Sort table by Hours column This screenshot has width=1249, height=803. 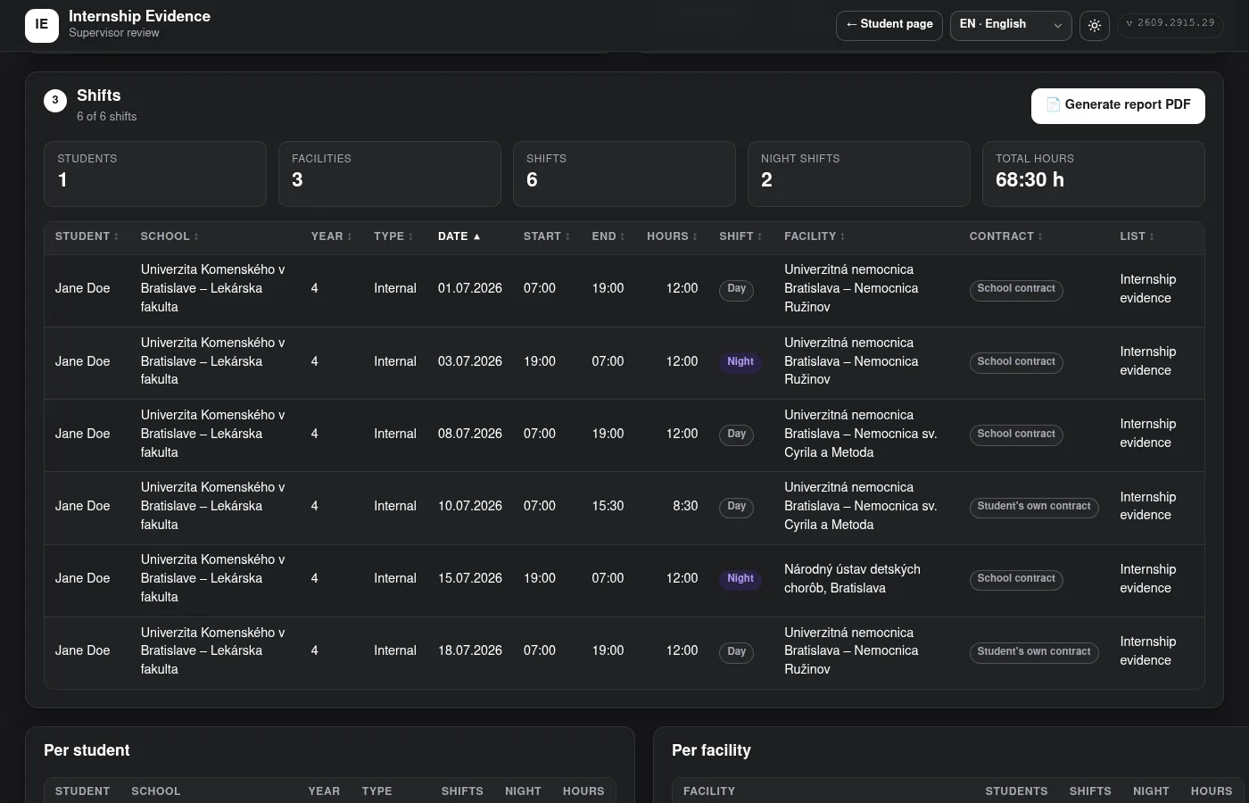pos(672,236)
